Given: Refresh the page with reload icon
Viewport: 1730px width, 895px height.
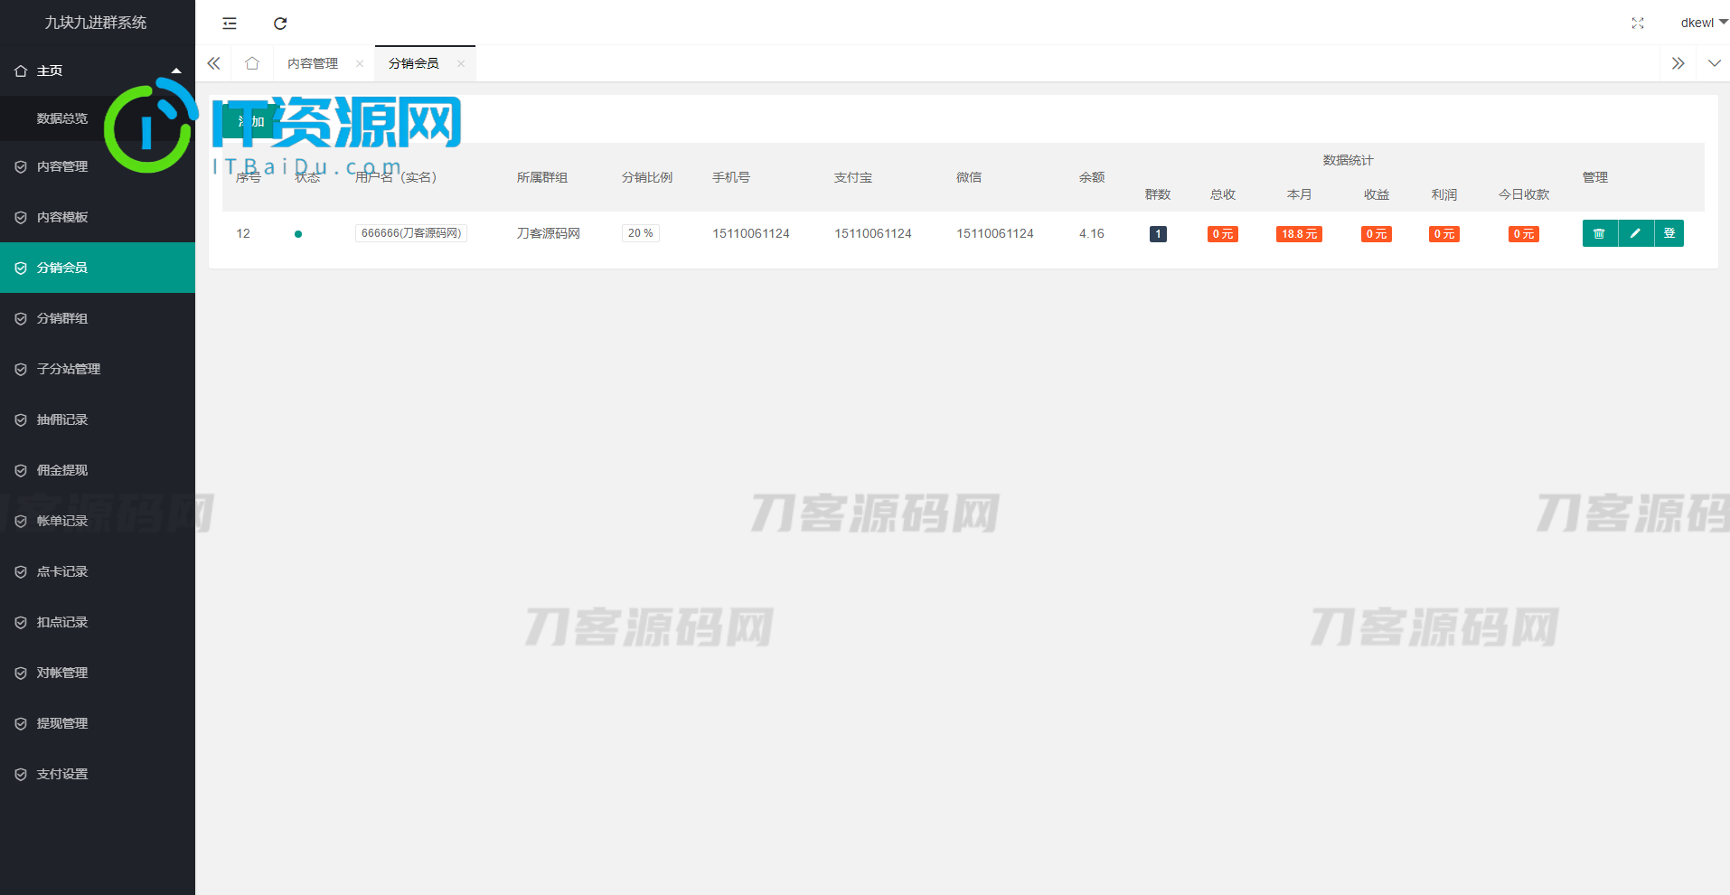Looking at the screenshot, I should click(x=280, y=24).
